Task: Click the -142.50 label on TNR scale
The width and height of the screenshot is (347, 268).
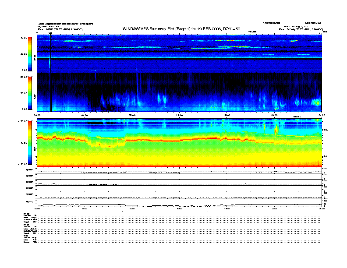Action: (23, 143)
